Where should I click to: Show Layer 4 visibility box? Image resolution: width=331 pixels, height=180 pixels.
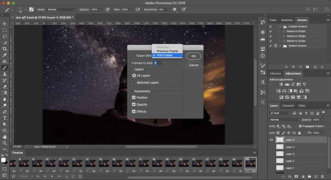(272, 146)
